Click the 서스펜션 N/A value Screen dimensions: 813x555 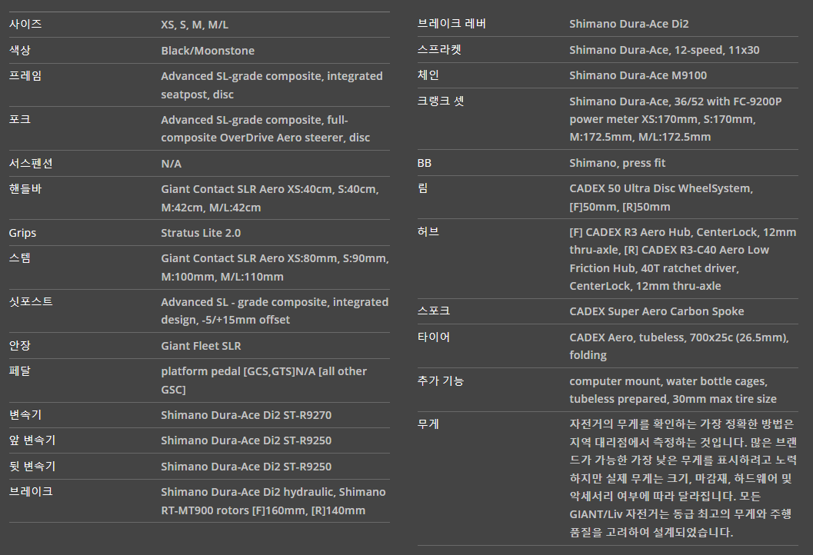[x=171, y=164]
